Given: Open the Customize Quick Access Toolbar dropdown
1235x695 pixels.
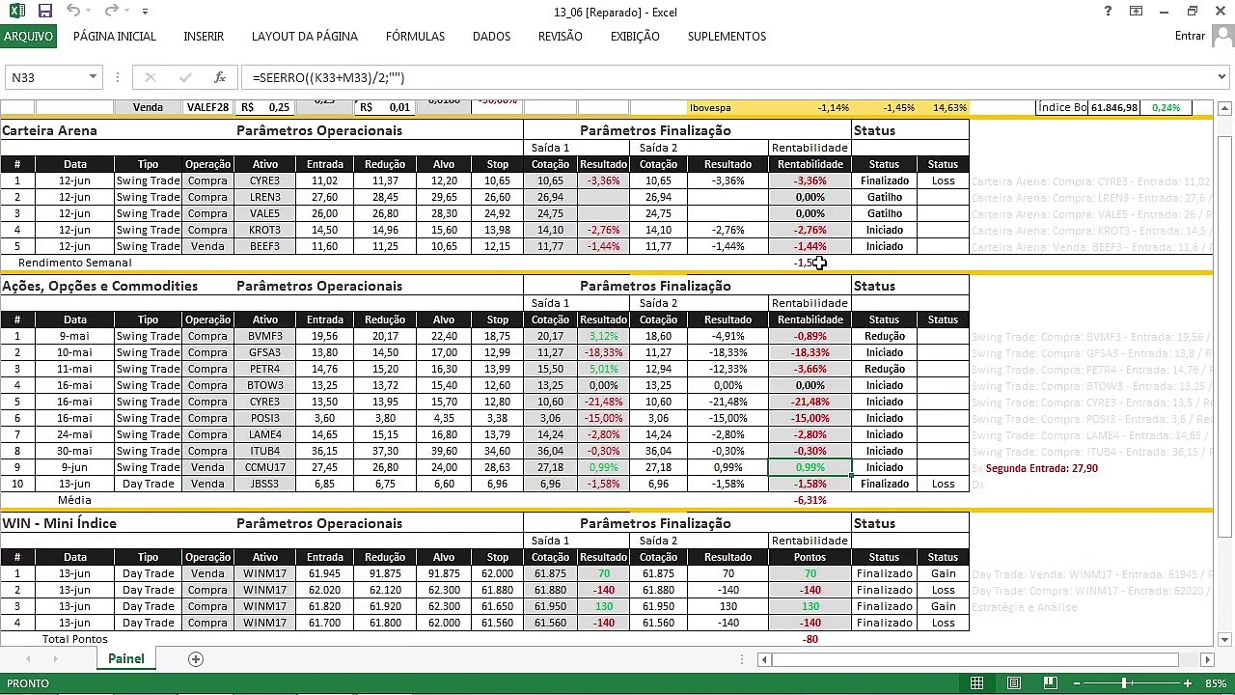Looking at the screenshot, I should [146, 12].
